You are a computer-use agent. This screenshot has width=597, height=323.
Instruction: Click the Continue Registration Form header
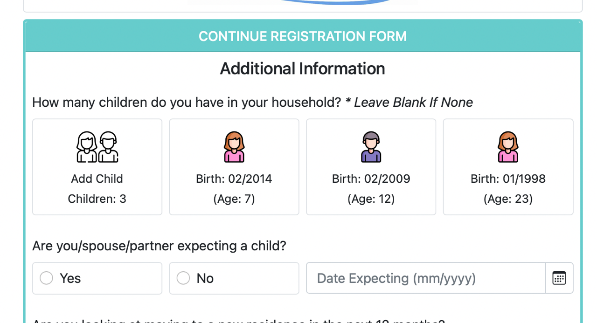303,36
